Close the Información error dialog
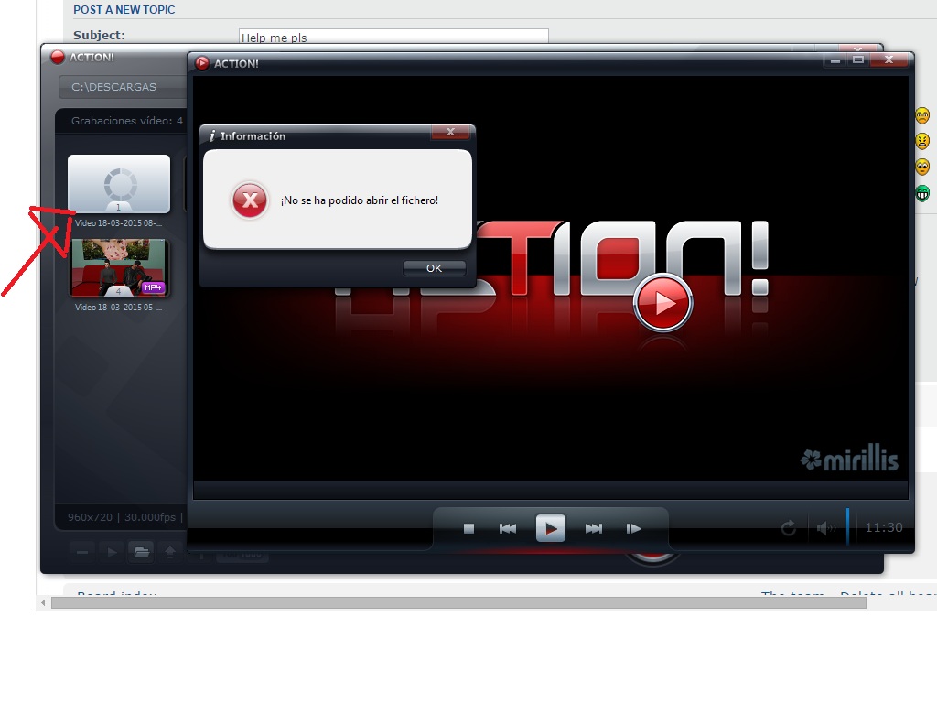The height and width of the screenshot is (703, 937). (x=450, y=132)
